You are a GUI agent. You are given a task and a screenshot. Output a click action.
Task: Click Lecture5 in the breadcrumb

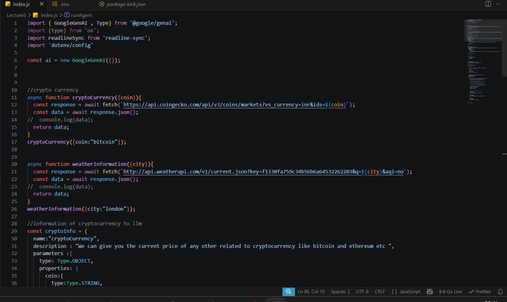pos(16,15)
